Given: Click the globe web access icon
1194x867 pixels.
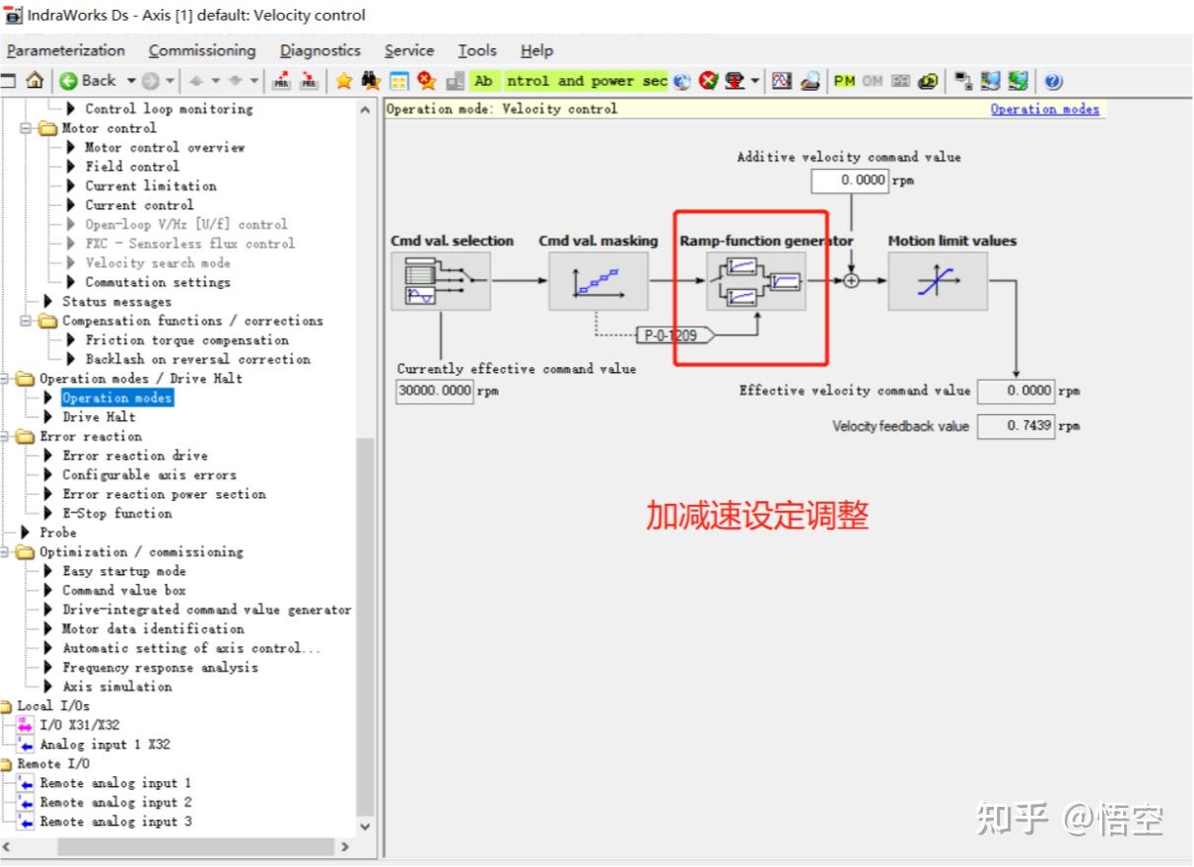Looking at the screenshot, I should [680, 82].
